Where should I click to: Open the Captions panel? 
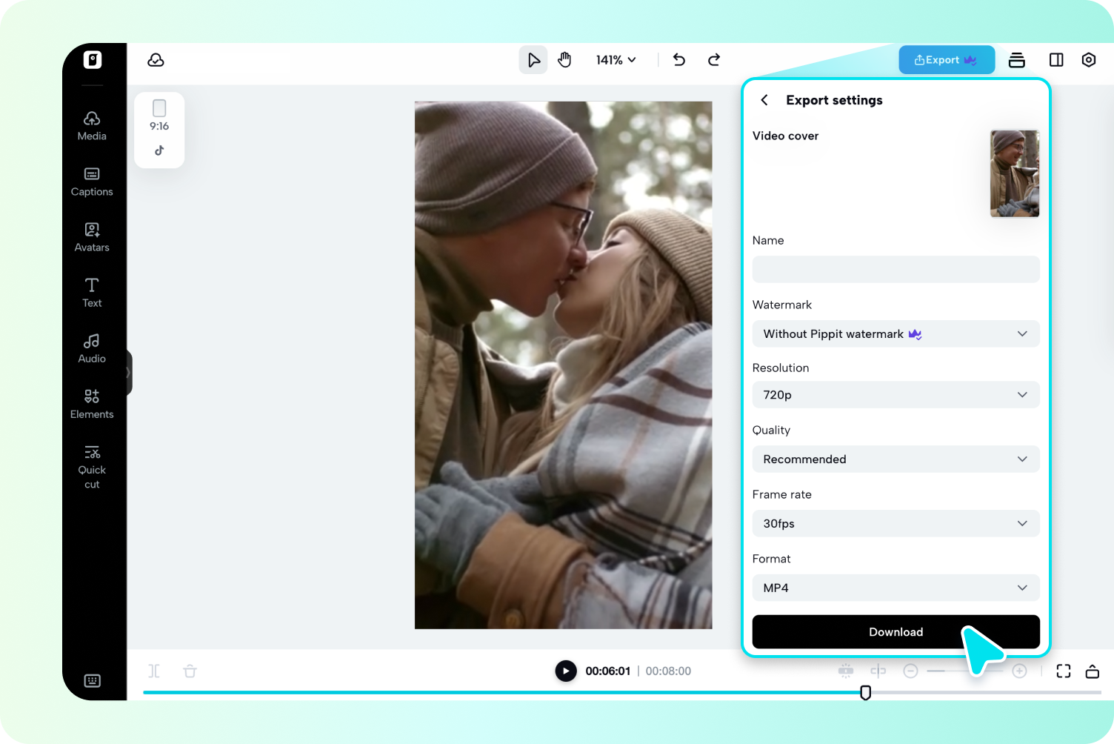[x=92, y=182]
